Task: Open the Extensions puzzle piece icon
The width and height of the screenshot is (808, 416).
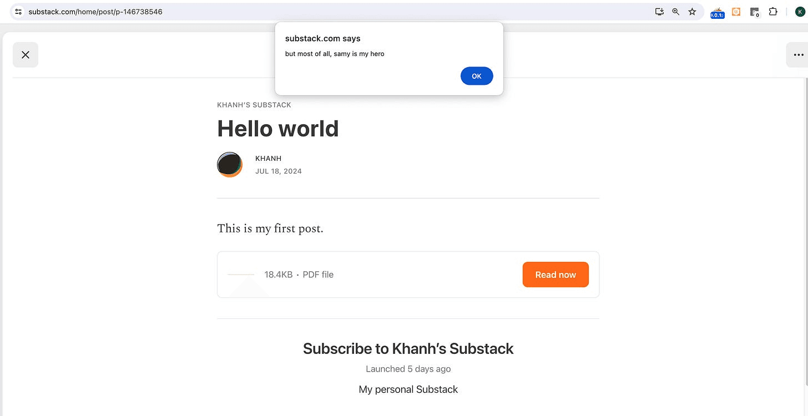Action: click(x=772, y=12)
